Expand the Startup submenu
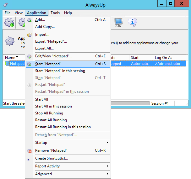 coord(68,143)
